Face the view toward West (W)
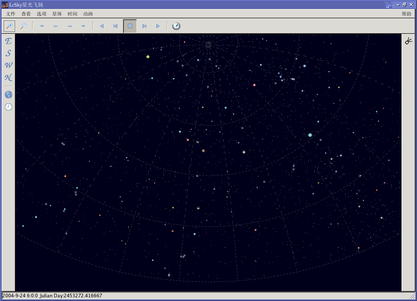417x301 pixels. point(9,65)
